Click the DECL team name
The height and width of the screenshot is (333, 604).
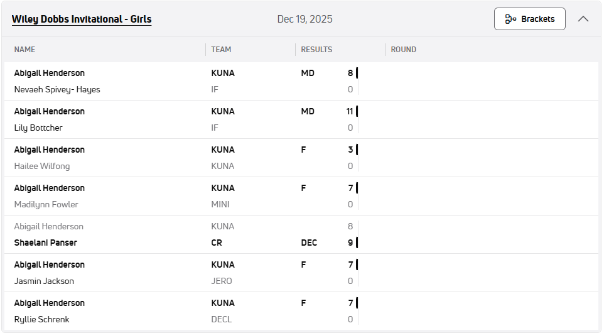221,319
